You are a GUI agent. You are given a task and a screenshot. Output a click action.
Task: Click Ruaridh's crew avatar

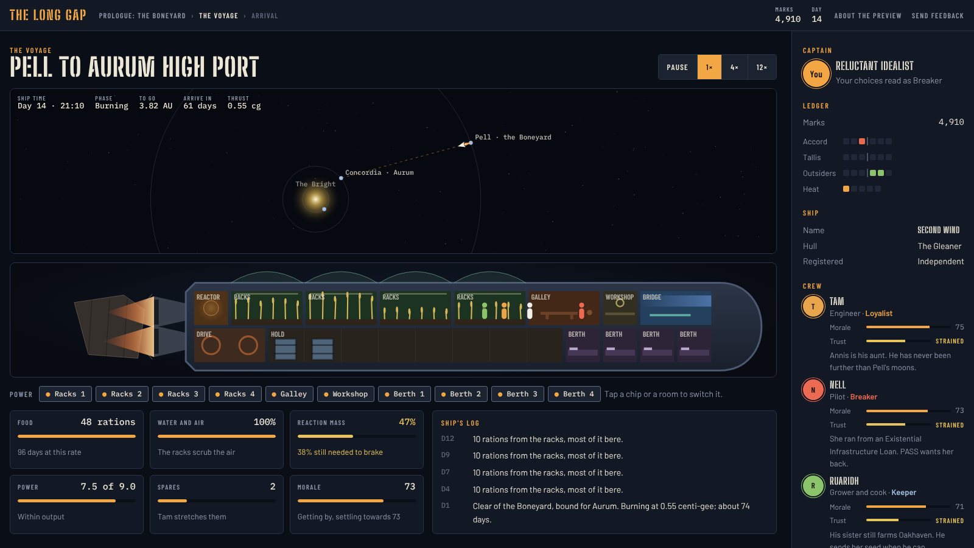(813, 485)
